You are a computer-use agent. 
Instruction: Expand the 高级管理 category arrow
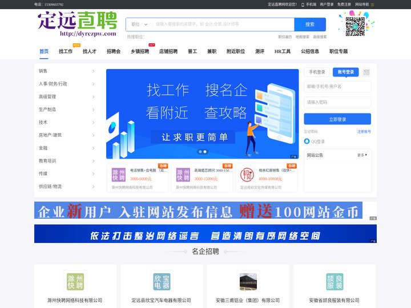93,96
